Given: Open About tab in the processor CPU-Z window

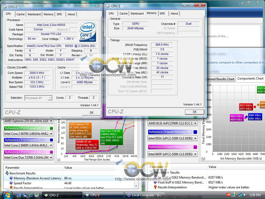Looking at the screenshot, I should click(71, 14).
